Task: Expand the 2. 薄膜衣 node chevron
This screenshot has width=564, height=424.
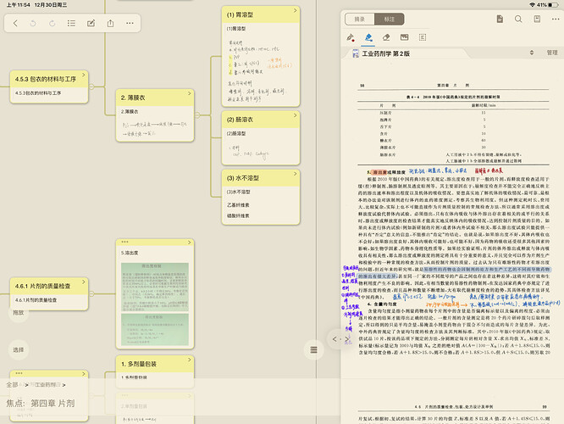Action: pos(190,93)
